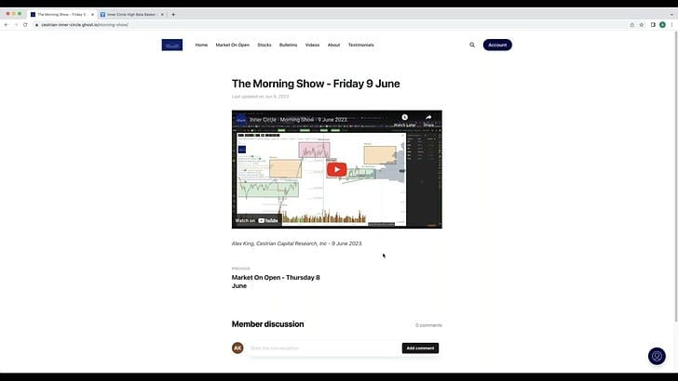Click the Share arrow on the video
Screen dimensions: 678x381
point(428,117)
